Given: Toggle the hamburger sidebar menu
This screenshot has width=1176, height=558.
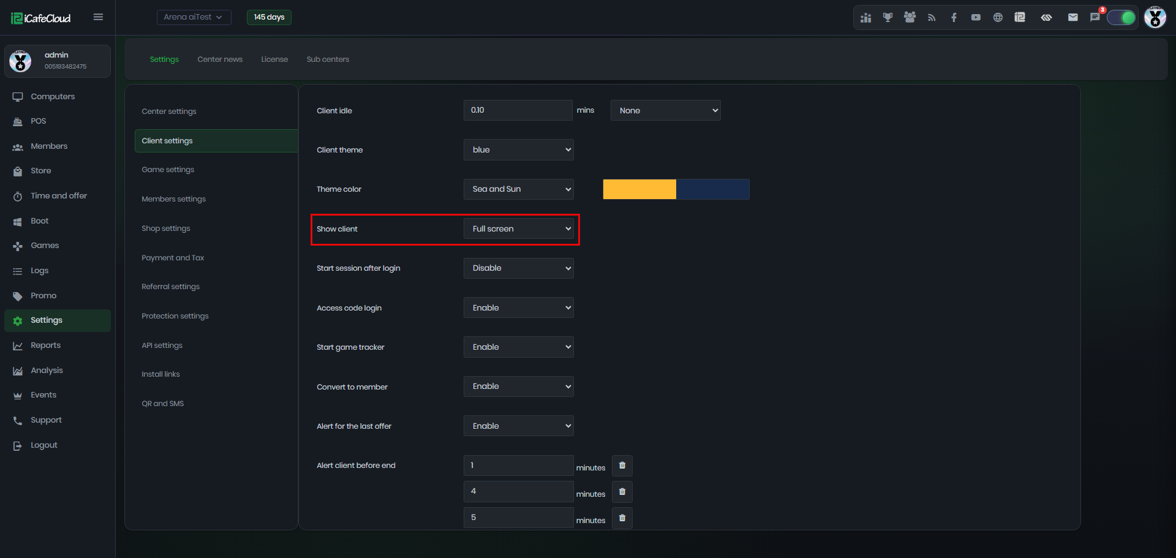Looking at the screenshot, I should 98,17.
